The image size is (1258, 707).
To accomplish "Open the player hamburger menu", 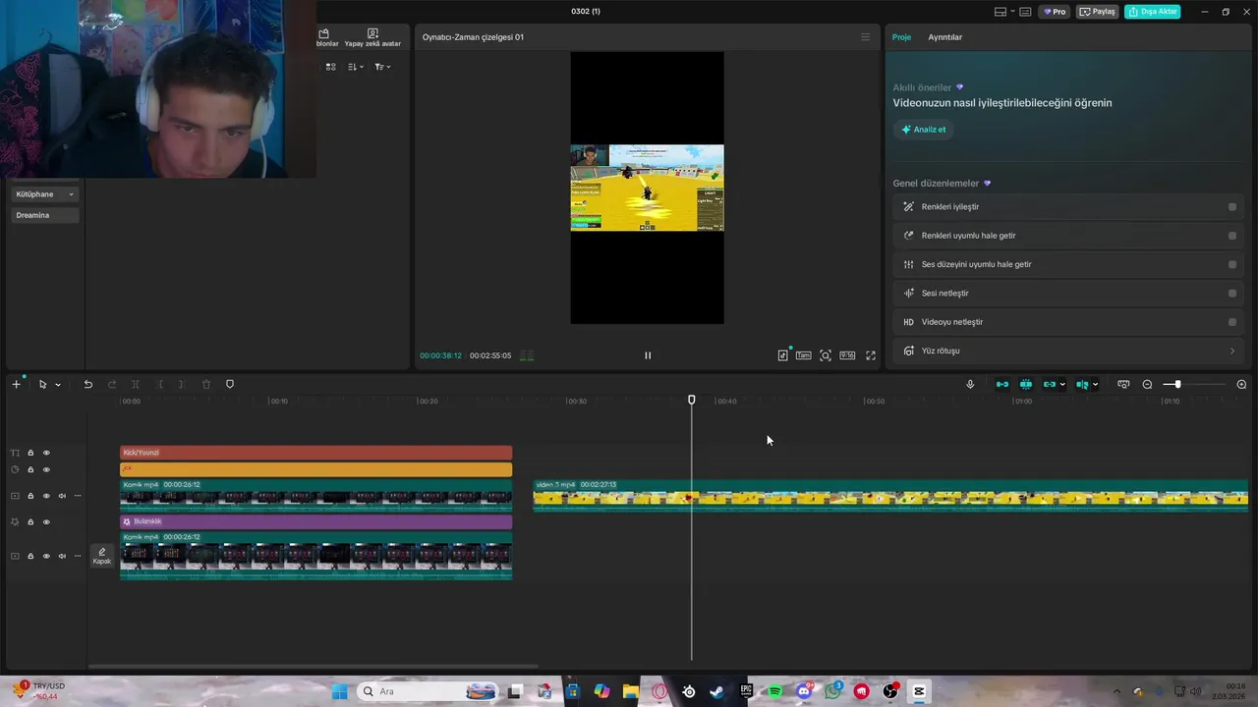I will tap(865, 37).
